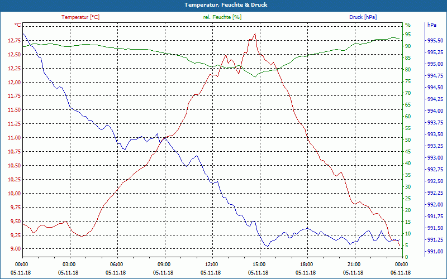
Task: Click the '15:00' time axis label
Action: [x=260, y=264]
